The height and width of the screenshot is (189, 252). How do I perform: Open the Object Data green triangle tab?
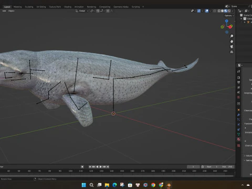click(238, 134)
